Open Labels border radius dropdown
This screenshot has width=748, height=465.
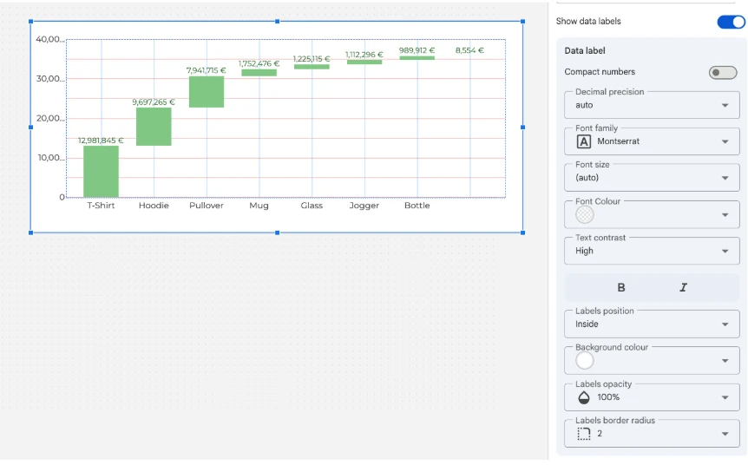[652, 434]
